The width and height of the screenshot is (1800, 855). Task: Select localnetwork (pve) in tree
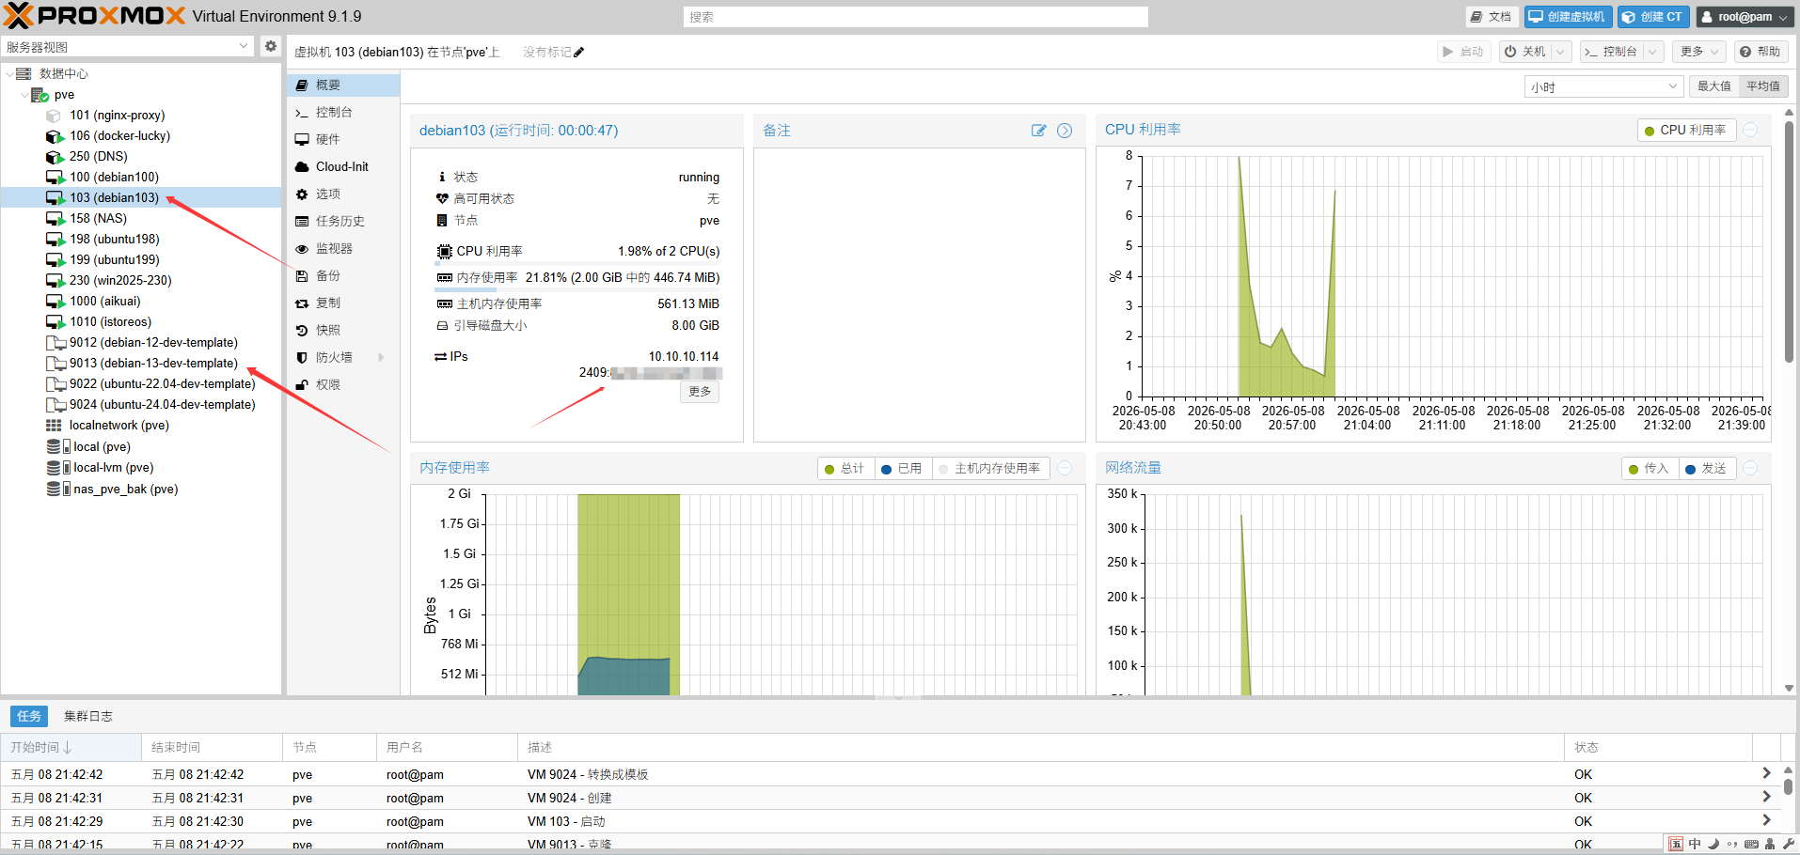[x=119, y=426]
